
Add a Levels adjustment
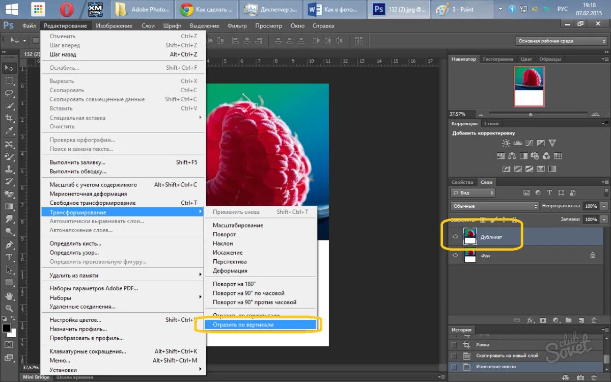(x=517, y=143)
